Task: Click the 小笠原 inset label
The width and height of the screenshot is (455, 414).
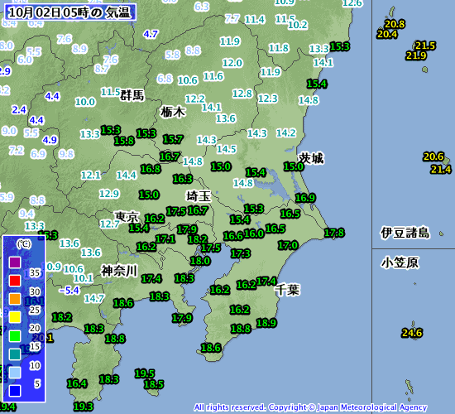Action: coord(400,262)
